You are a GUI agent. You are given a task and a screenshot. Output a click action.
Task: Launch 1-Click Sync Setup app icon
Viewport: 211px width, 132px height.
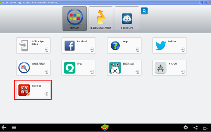pos(24,46)
